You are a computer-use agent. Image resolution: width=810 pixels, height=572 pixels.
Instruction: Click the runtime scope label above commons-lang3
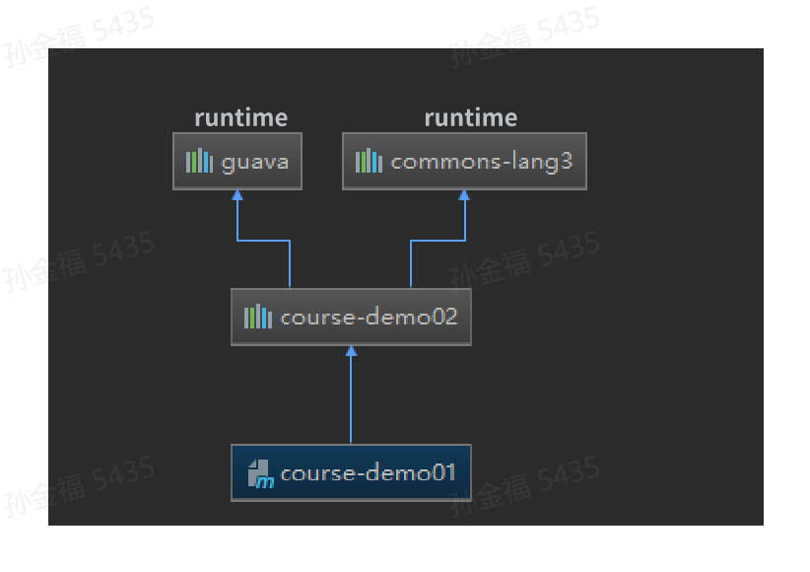[x=471, y=118]
